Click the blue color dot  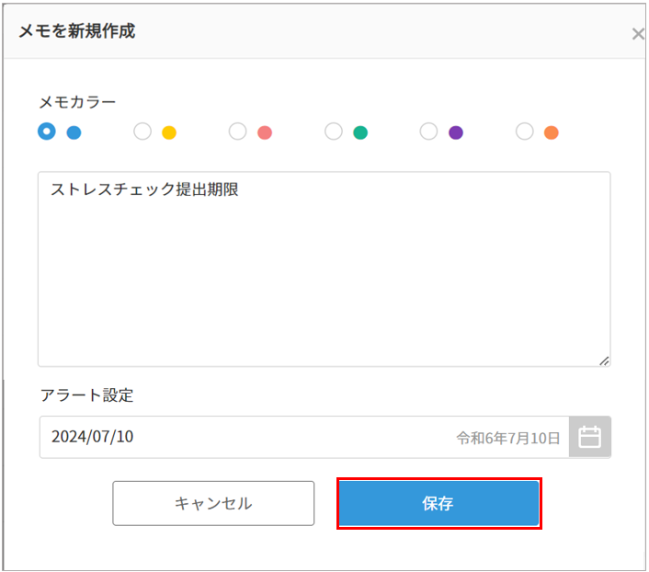point(74,132)
